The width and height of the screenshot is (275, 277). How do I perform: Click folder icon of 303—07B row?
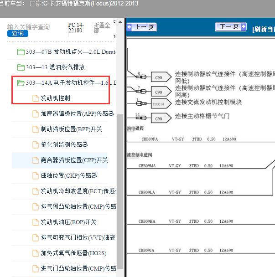point(21,52)
